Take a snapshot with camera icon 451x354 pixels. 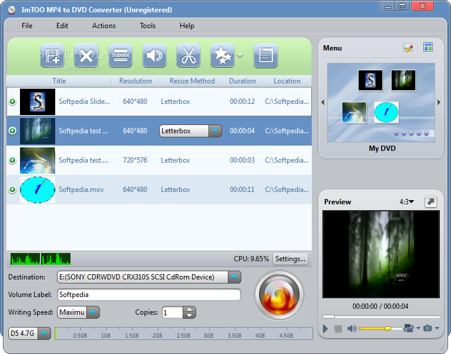tap(428, 328)
